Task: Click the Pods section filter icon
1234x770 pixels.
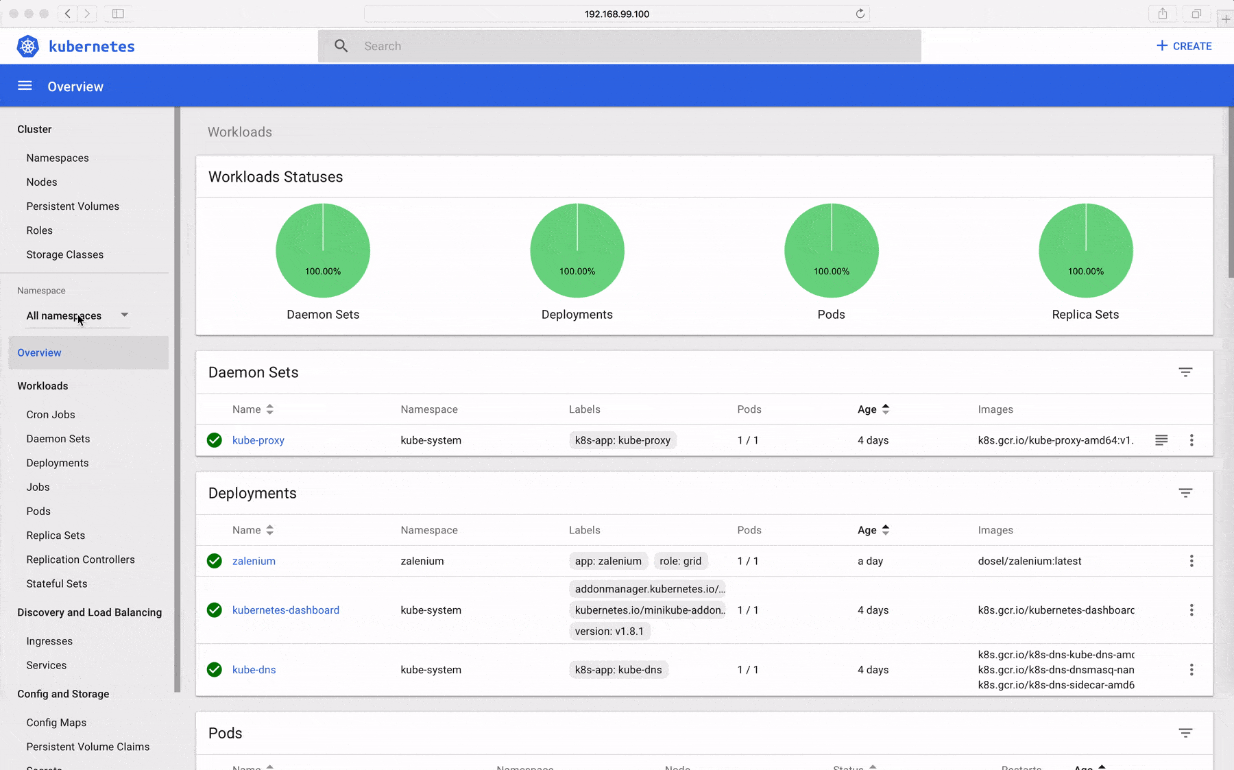Action: (x=1185, y=733)
